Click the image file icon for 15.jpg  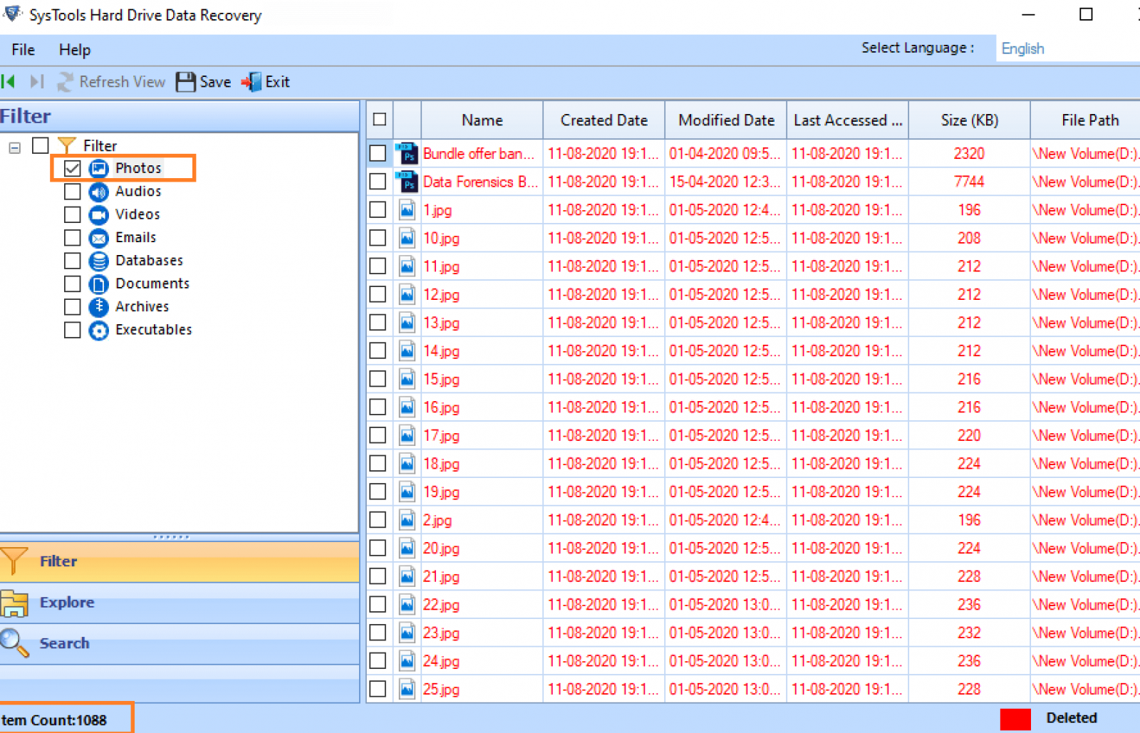click(407, 379)
